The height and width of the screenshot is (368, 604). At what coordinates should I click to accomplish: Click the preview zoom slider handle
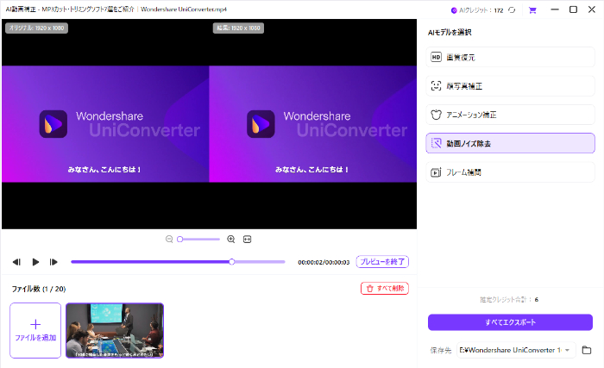tap(179, 240)
